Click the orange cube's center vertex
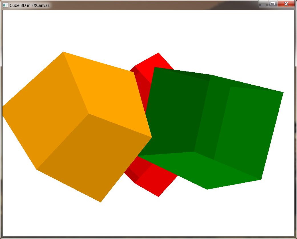Screen dimensions: 297x239 click(x=89, y=114)
